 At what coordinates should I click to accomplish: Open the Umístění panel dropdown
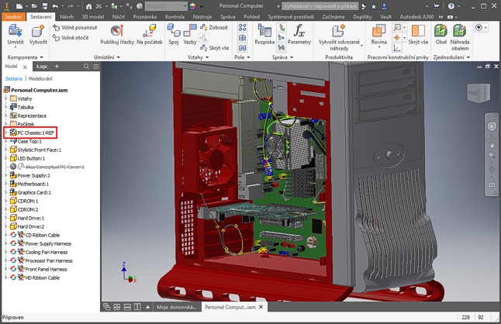coord(116,57)
